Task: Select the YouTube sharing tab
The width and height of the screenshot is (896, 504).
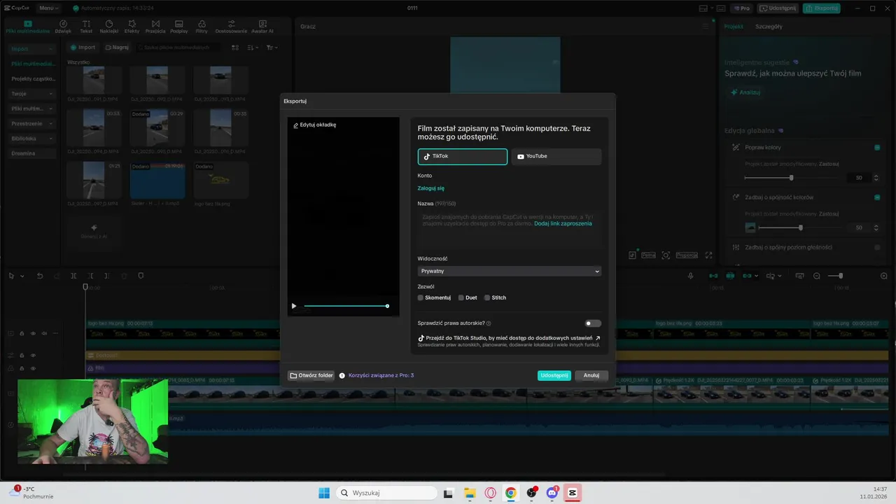Action: (556, 156)
